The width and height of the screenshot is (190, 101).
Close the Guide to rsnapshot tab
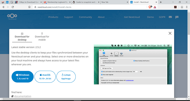tap(99, 2)
